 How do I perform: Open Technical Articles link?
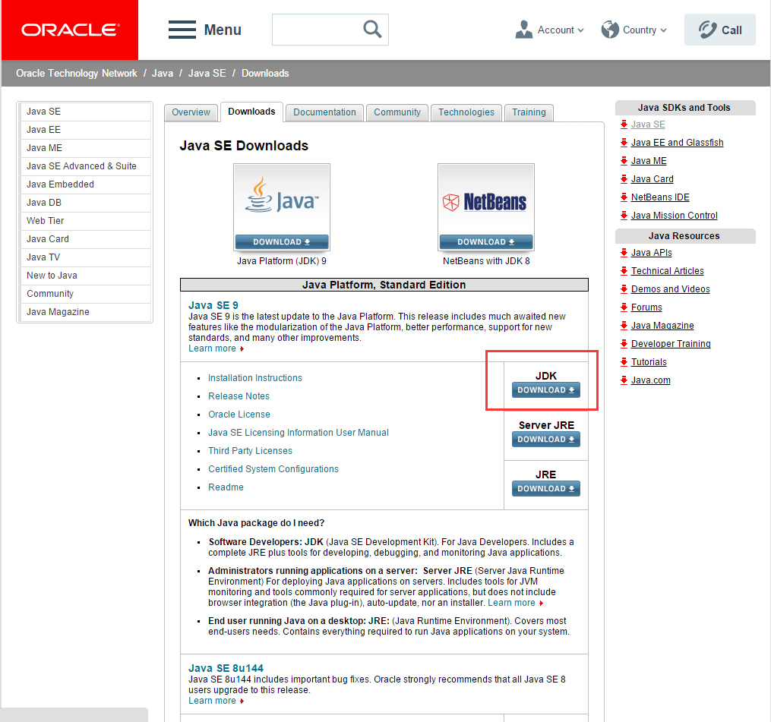point(667,271)
